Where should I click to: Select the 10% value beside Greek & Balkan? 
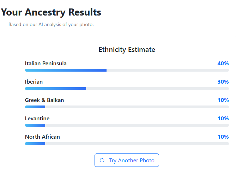click(x=223, y=100)
